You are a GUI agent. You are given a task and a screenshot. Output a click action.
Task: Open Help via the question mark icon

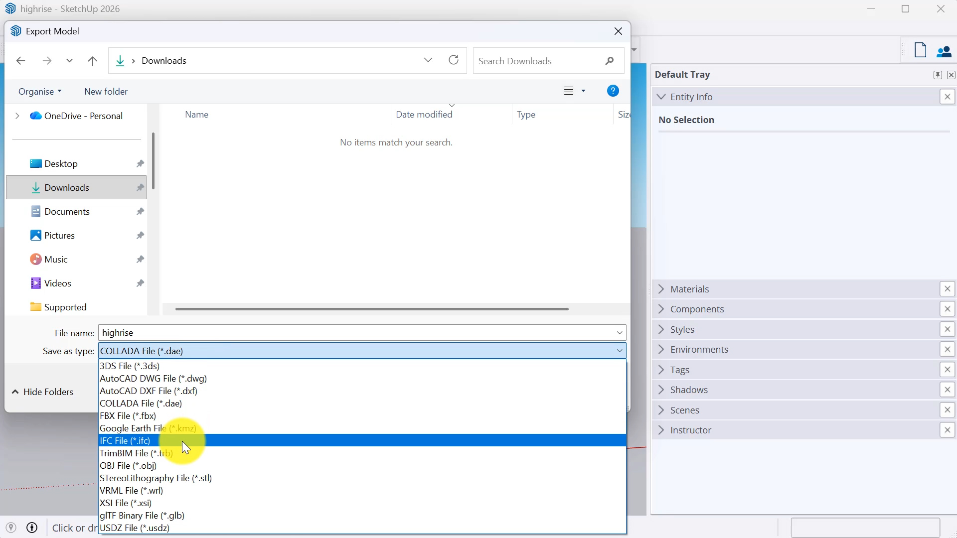(x=613, y=91)
